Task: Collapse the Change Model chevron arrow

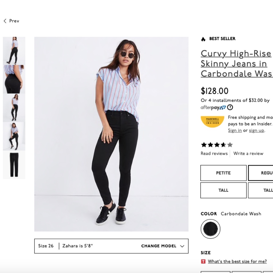Action: [x=182, y=246]
